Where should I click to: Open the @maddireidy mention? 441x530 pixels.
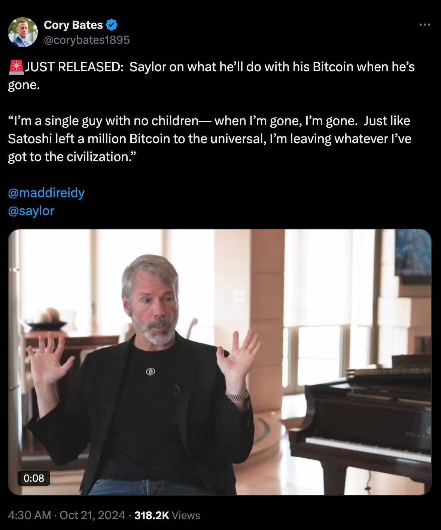tap(46, 193)
